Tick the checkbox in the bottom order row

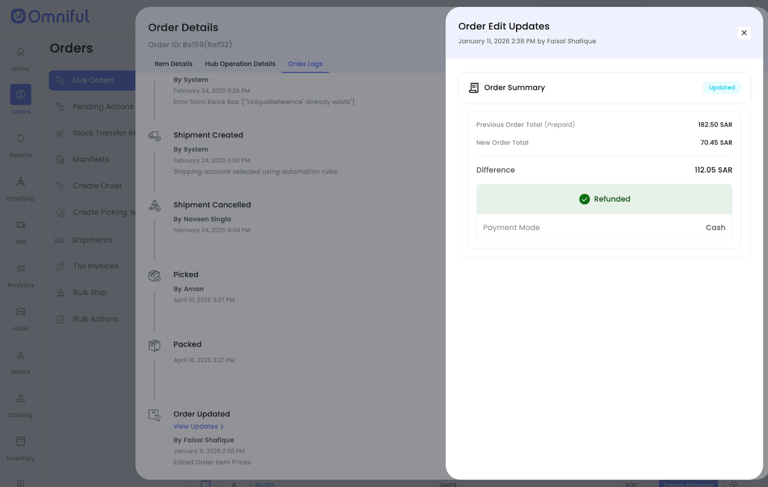[205, 484]
